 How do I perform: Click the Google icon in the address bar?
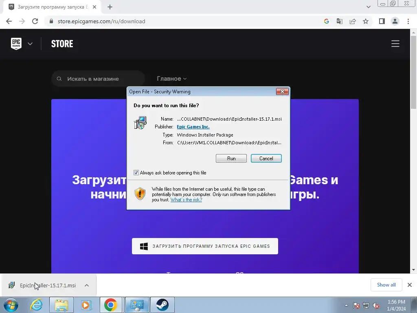(x=327, y=21)
